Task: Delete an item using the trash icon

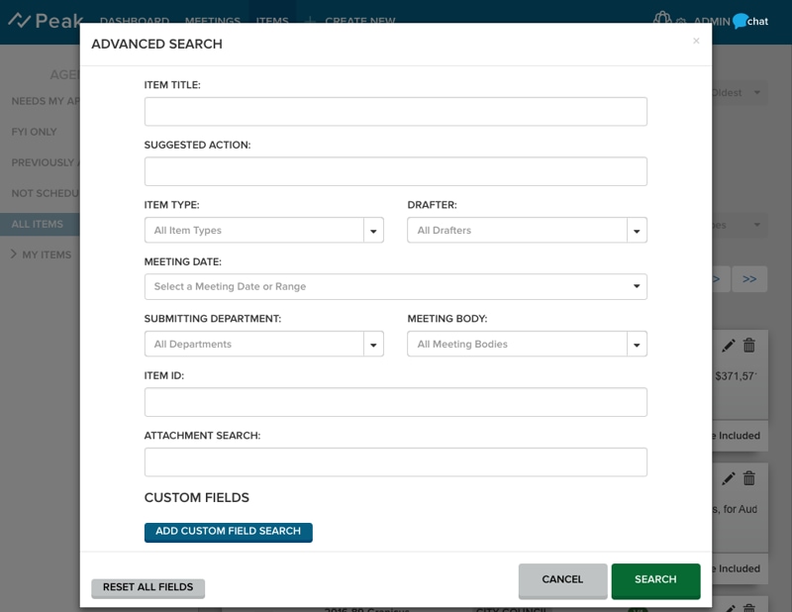Action: click(x=749, y=346)
